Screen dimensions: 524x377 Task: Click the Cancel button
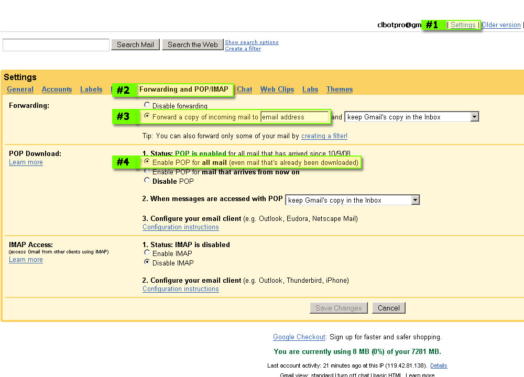pos(389,308)
